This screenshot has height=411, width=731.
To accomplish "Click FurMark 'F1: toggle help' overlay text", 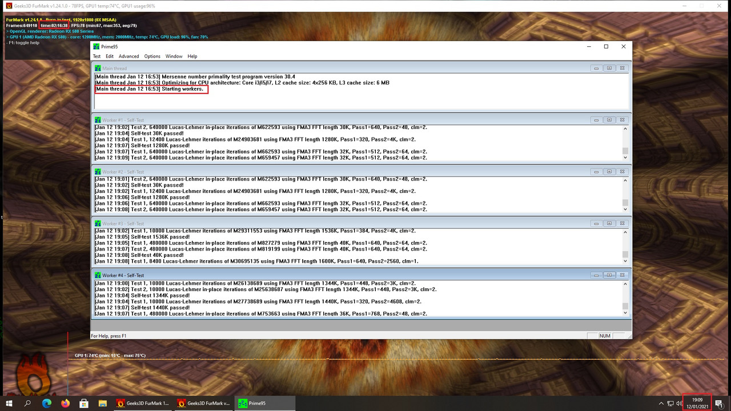I will click(22, 43).
